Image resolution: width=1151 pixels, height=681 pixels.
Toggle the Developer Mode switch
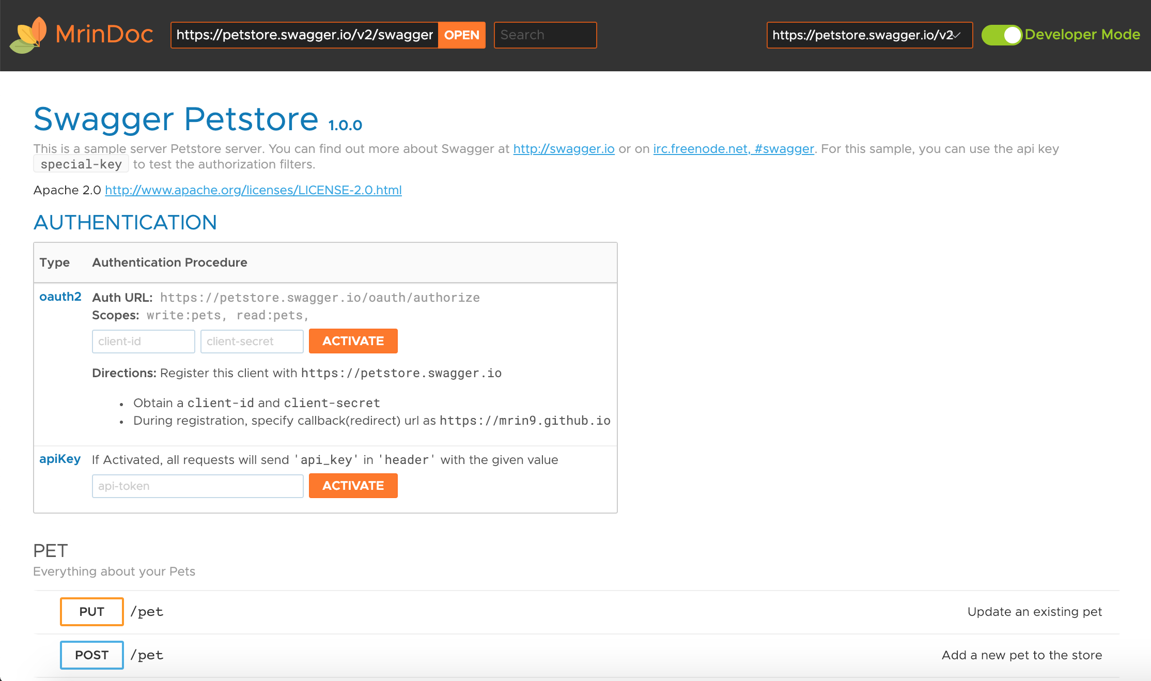(x=1001, y=35)
